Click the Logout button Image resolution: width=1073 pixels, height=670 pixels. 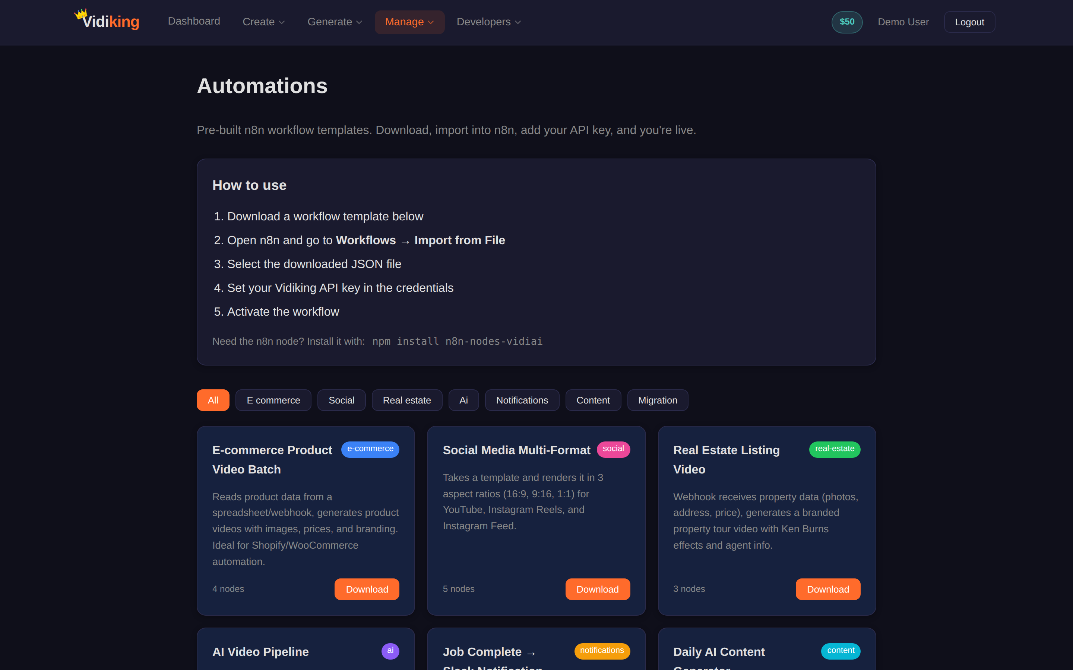969,22
